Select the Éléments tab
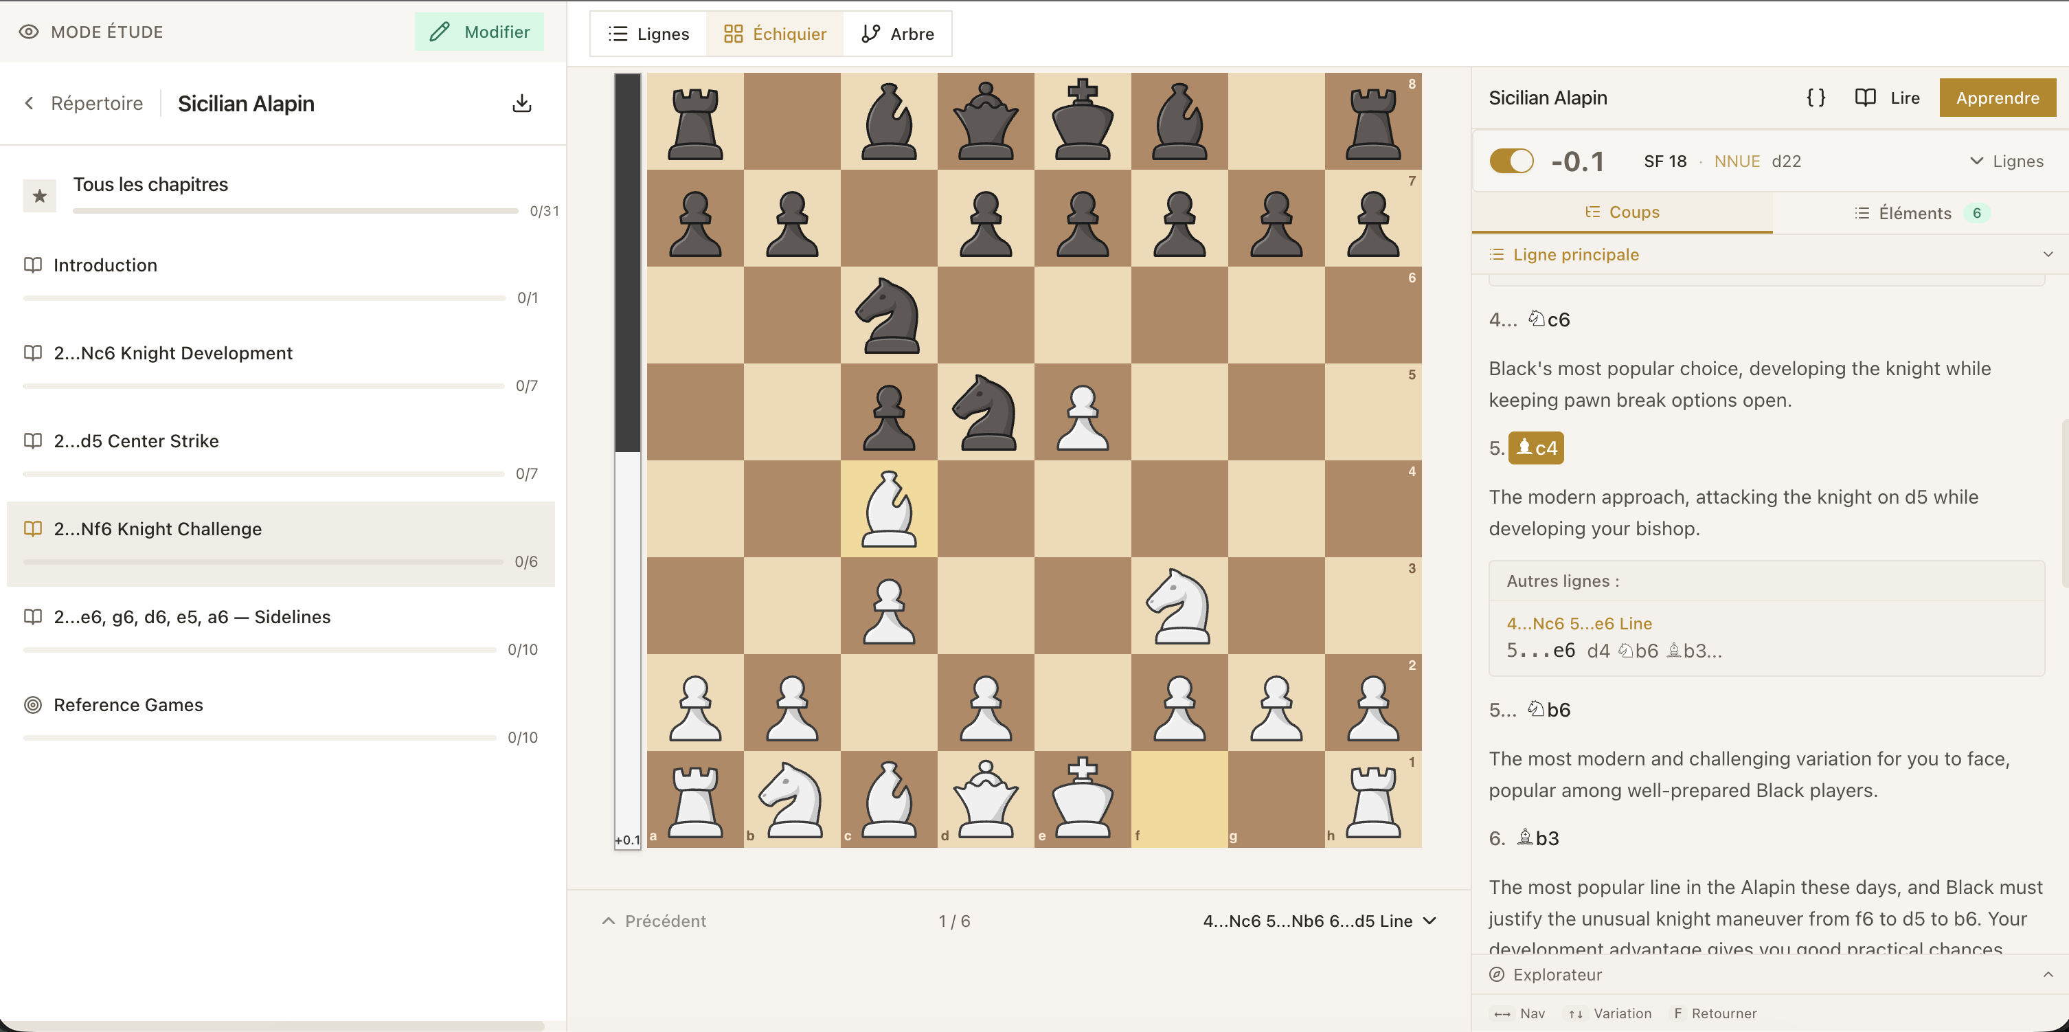 1921,213
